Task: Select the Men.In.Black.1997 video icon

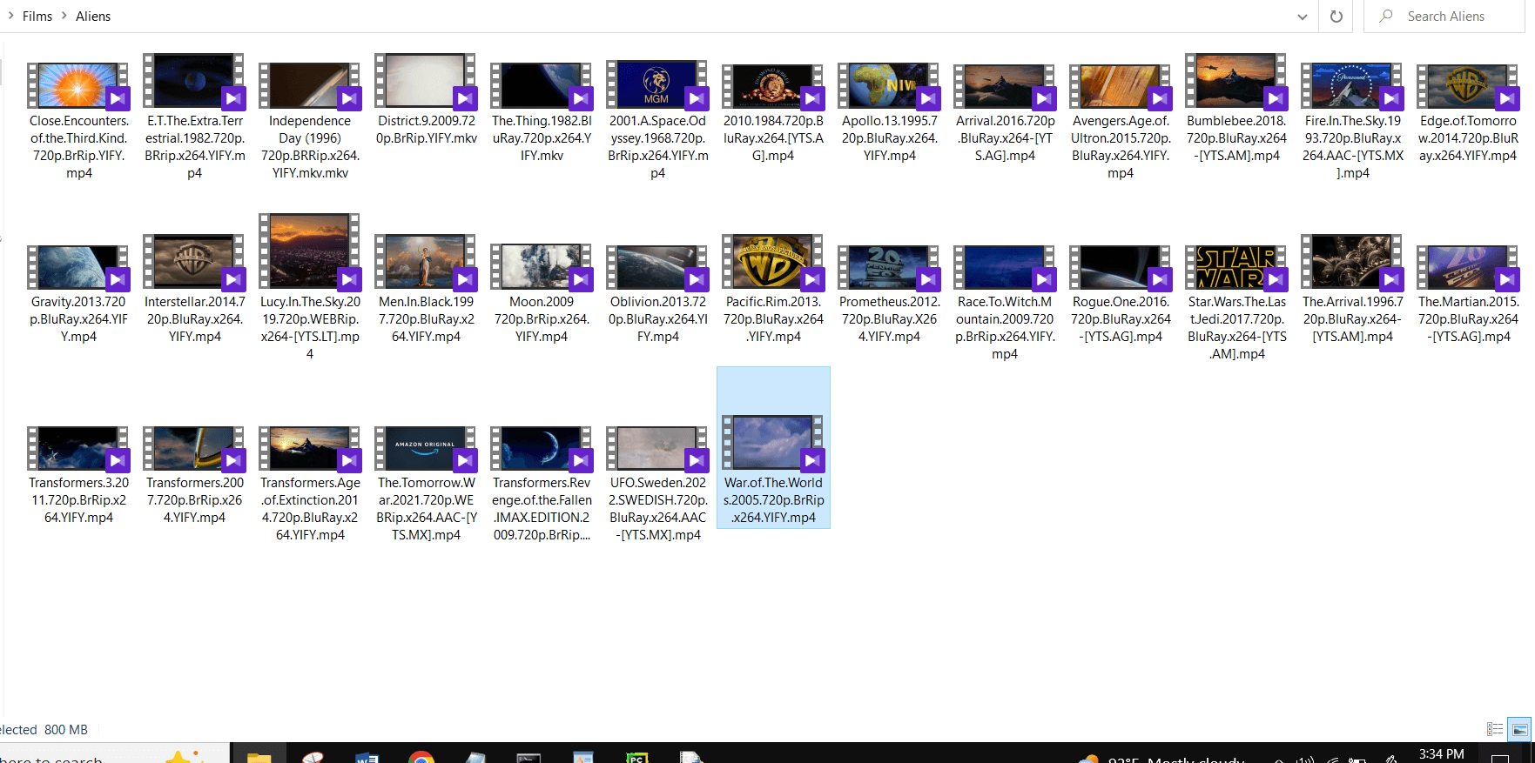Action: click(426, 262)
